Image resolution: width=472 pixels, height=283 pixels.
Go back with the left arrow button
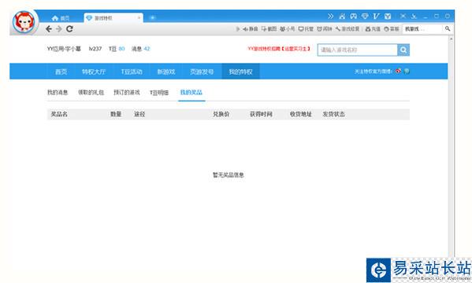click(49, 29)
